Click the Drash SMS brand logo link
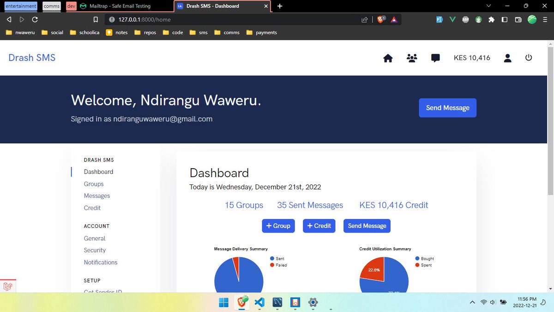554x312 pixels. [x=32, y=58]
